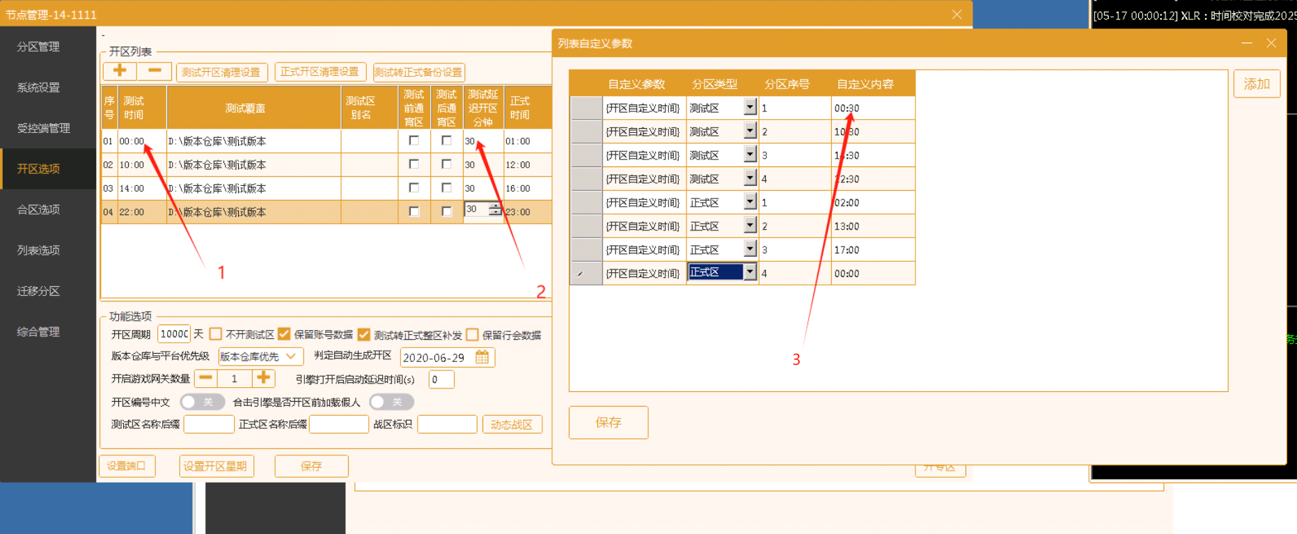Open the calendar icon next to 2020-06-29
The height and width of the screenshot is (534, 1297).
[482, 357]
